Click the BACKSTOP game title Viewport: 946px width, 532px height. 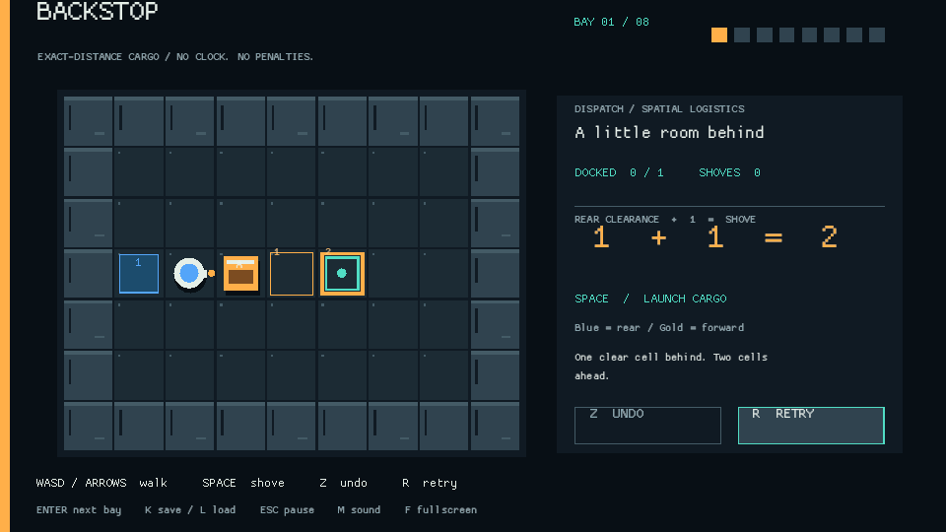click(98, 11)
